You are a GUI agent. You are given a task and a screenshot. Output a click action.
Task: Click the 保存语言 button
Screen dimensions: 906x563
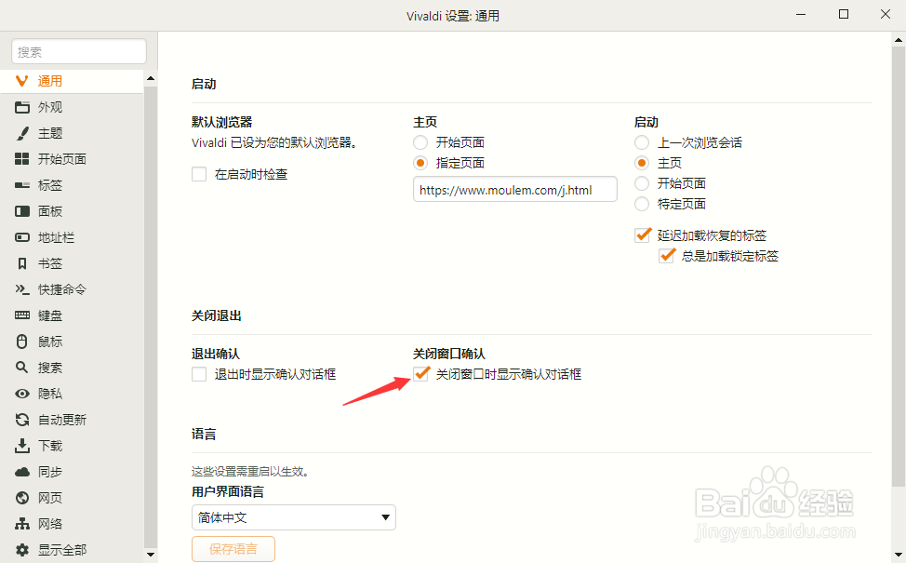coord(233,548)
